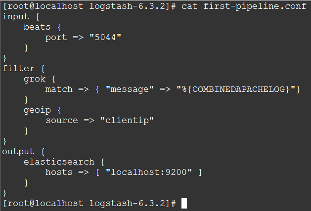Image resolution: width=311 pixels, height=211 pixels.
Task: Click the word "hosts" in the elasticsearch block
Action: (58, 172)
